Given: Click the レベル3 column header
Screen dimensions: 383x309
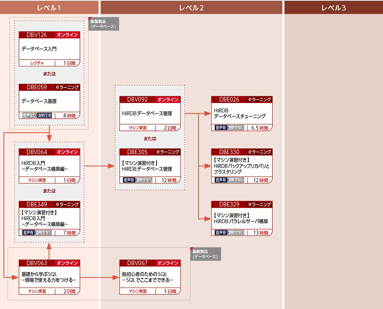Looking at the screenshot, I should click(x=334, y=7).
